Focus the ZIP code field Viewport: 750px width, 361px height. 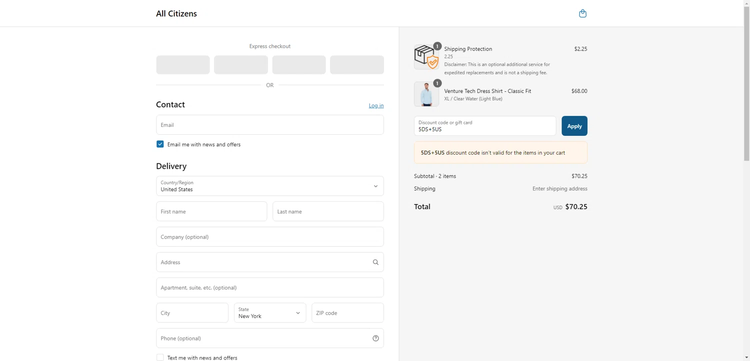tap(347, 313)
